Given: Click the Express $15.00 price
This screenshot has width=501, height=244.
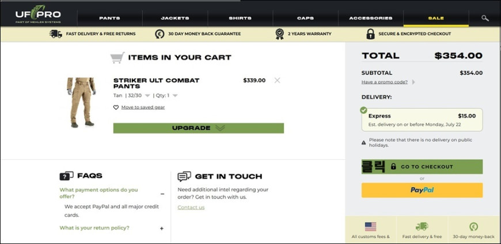Looking at the screenshot, I should pyautogui.click(x=466, y=116).
